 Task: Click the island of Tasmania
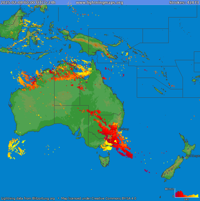[x=104, y=160]
